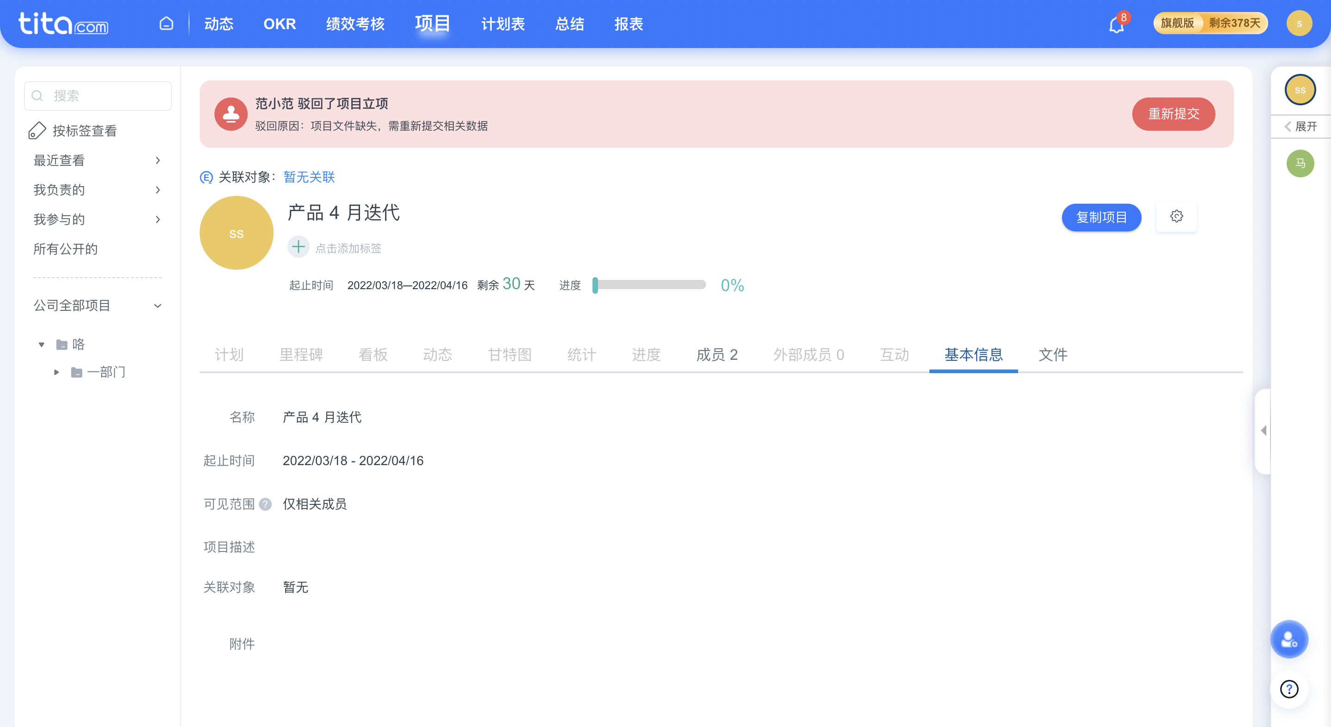The width and height of the screenshot is (1331, 727).
Task: Collapse the 咯 tree node arrow
Action: pos(42,345)
